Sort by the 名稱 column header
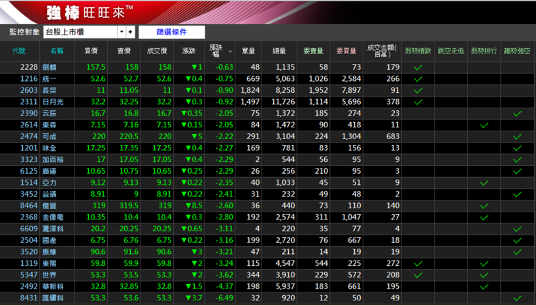Screen dimensions: 536x305 [57, 51]
